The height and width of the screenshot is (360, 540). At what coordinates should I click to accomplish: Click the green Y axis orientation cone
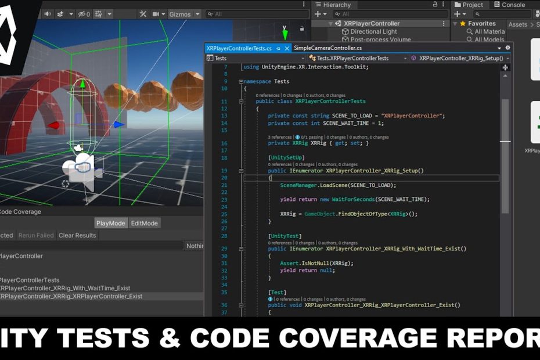click(285, 35)
